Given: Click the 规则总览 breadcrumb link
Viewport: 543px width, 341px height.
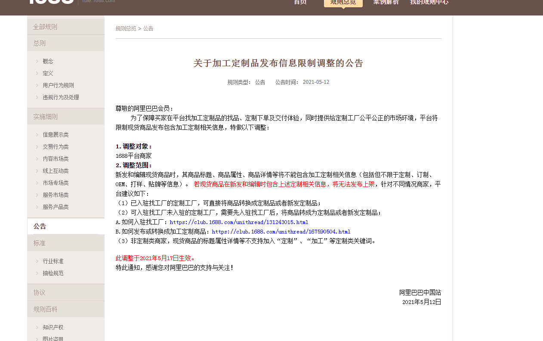Looking at the screenshot, I should [x=126, y=28].
